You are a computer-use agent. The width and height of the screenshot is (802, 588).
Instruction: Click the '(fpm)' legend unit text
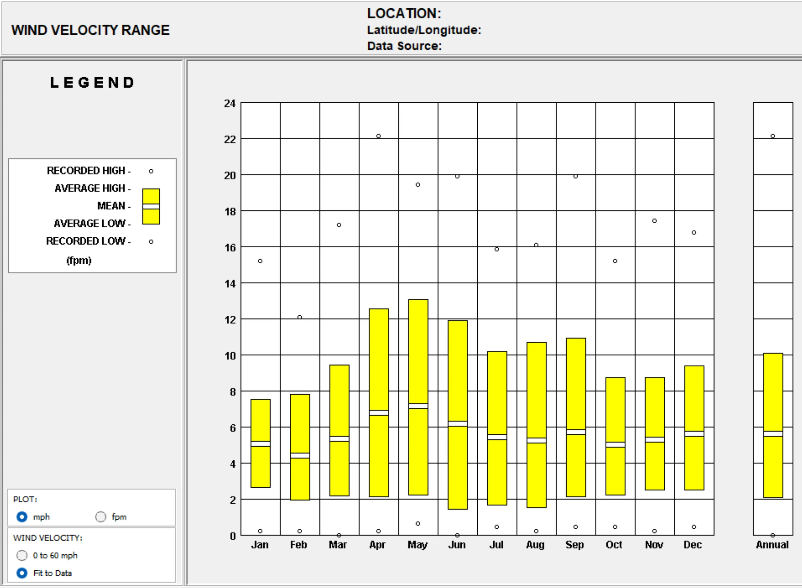click(79, 260)
